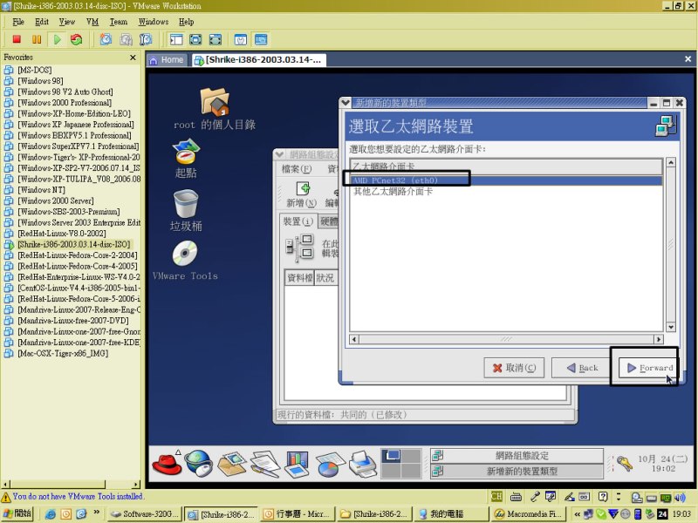The height and width of the screenshot is (523, 698).
Task: Select AMD PCnet32 (eth0) card
Action: tap(506, 180)
